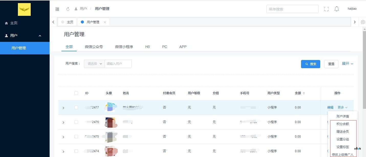The image size is (366, 157).
Task: Open the 更多 dropdown for user 2477
Action: click(342, 107)
